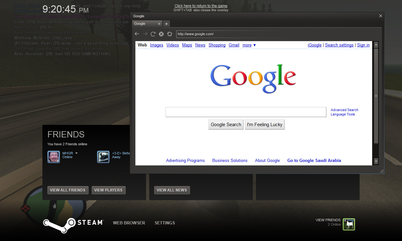Viewport: 402px width, 241px height.
Task: Go back in overlay web browser
Action: pos(137,34)
